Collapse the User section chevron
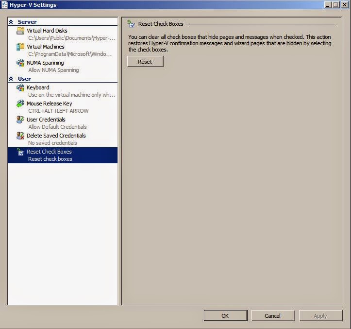The width and height of the screenshot is (351, 329). point(11,79)
